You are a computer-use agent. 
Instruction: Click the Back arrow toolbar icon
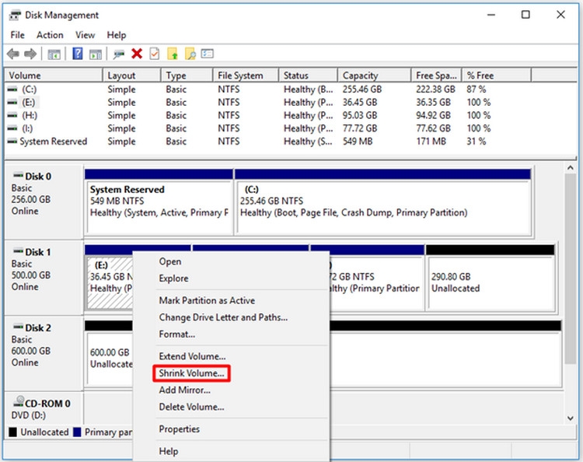(13, 54)
